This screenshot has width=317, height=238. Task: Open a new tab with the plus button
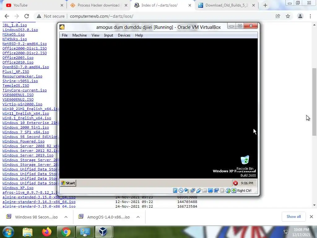[x=265, y=5]
